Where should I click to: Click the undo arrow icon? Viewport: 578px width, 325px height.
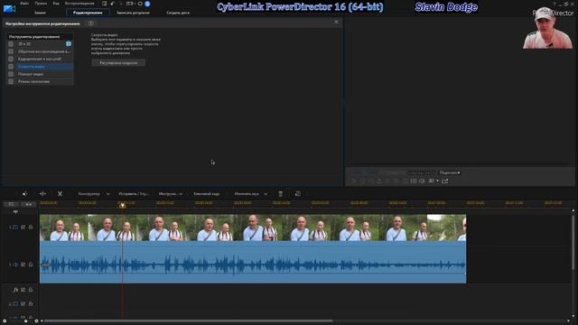(x=113, y=4)
